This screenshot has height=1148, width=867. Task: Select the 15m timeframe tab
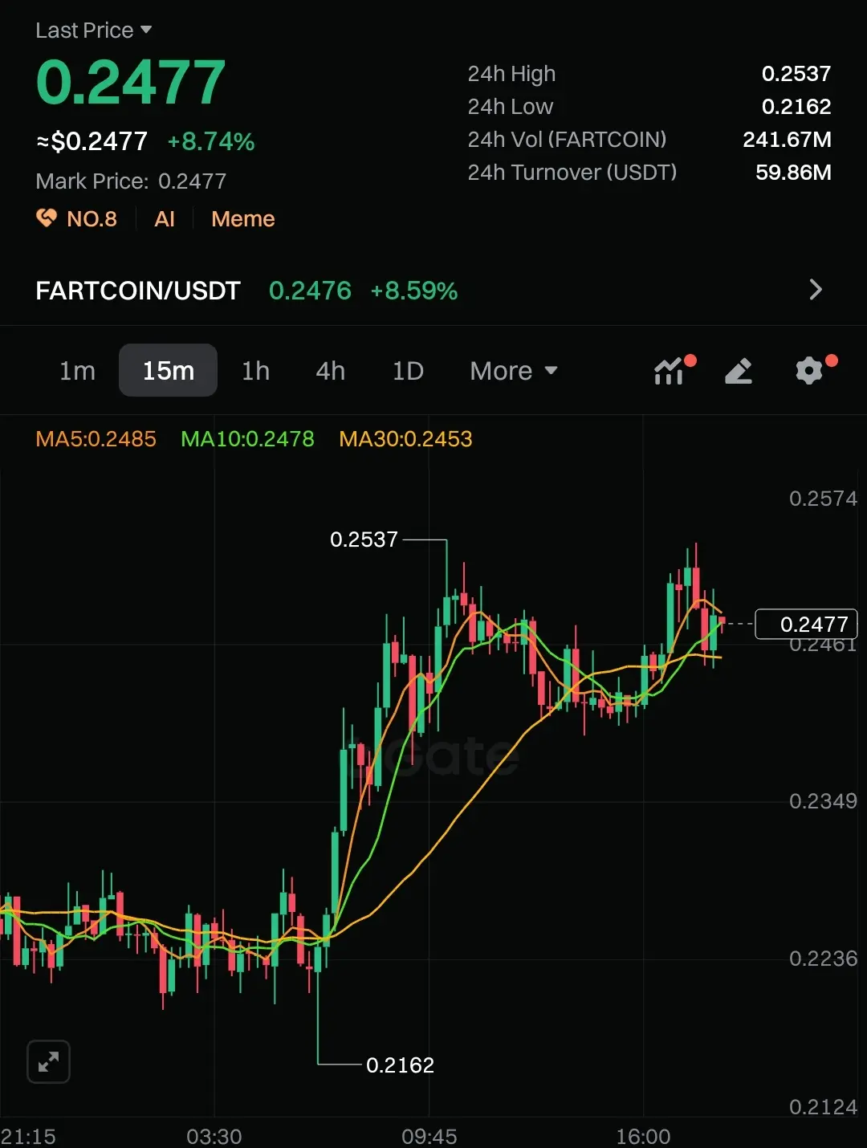click(168, 370)
